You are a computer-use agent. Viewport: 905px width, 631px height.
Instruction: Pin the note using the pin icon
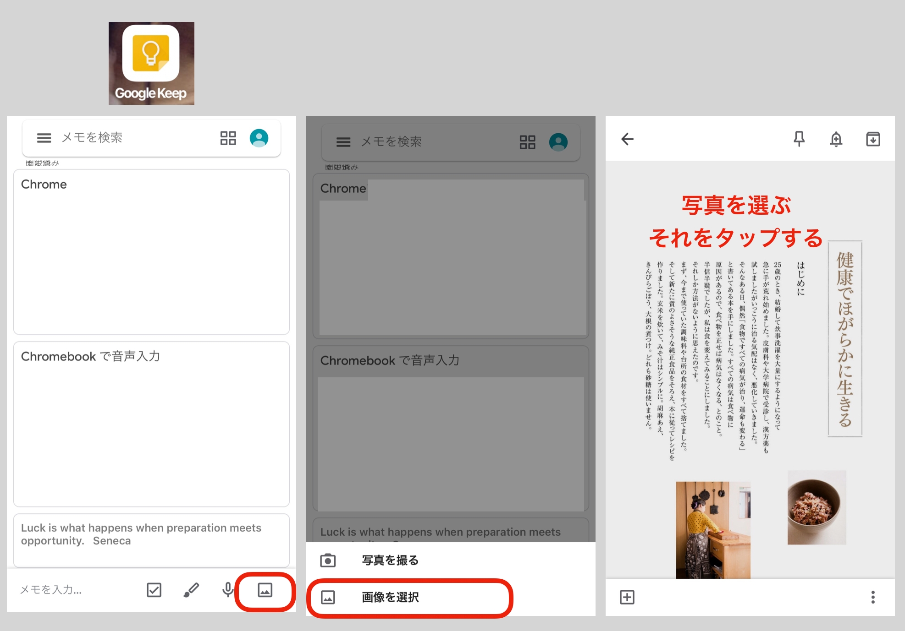[800, 139]
